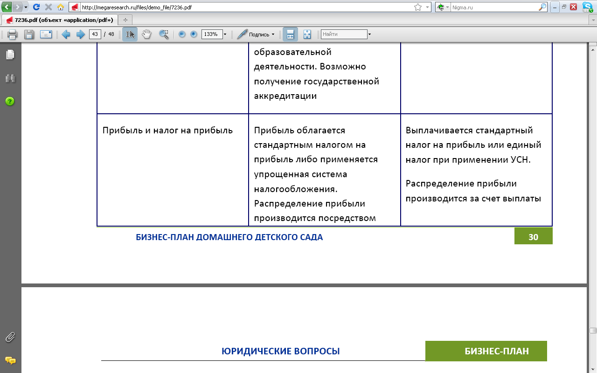Open the list of all tabs
The width and height of the screenshot is (597, 373).
pos(592,20)
